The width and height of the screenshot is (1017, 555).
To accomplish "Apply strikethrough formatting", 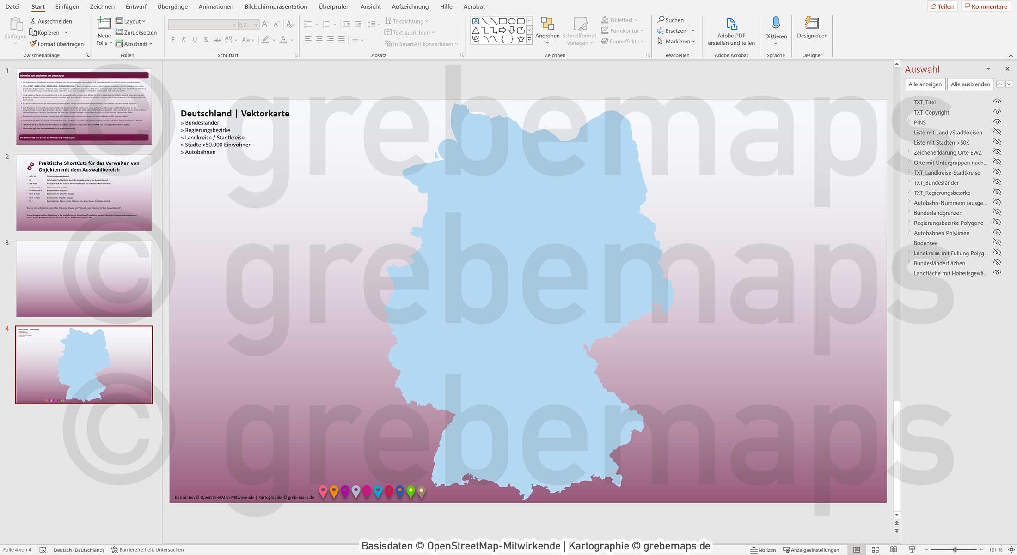I will click(x=217, y=40).
